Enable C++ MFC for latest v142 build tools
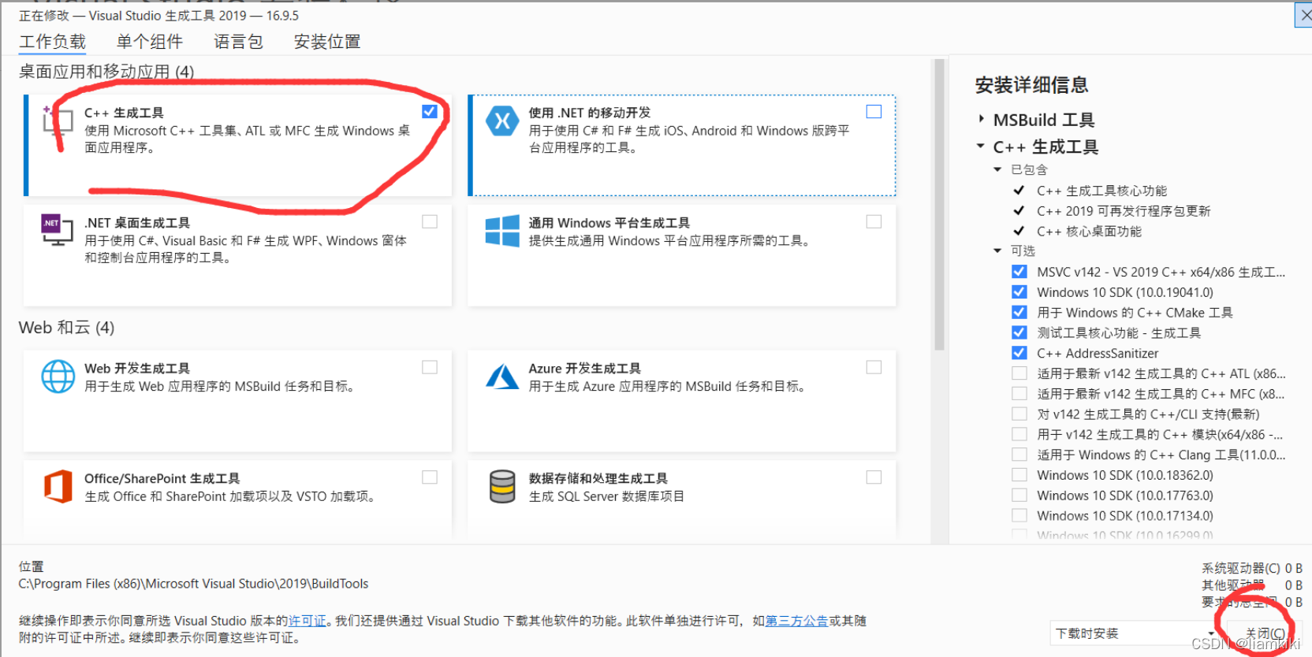Viewport: 1312px width, 657px height. [1019, 393]
